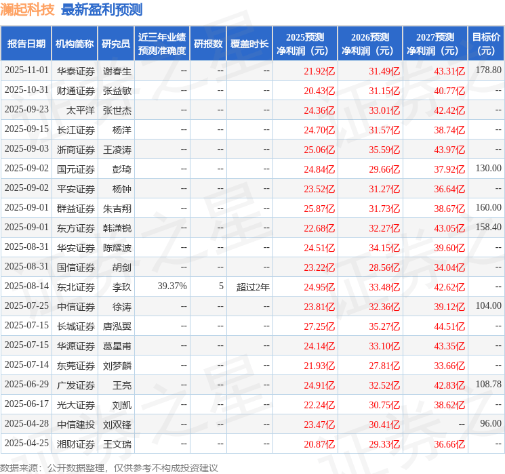Select the 2027预测净利润 column header
This screenshot has width=505, height=474.
tap(435, 44)
